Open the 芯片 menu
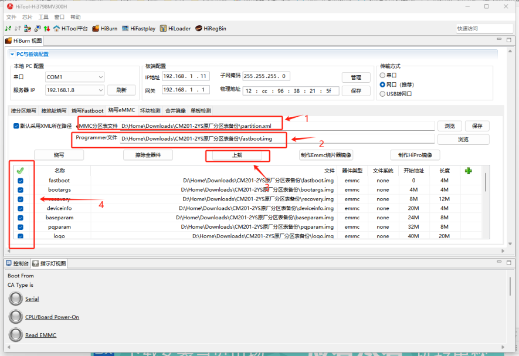The width and height of the screenshot is (519, 356). 28,18
